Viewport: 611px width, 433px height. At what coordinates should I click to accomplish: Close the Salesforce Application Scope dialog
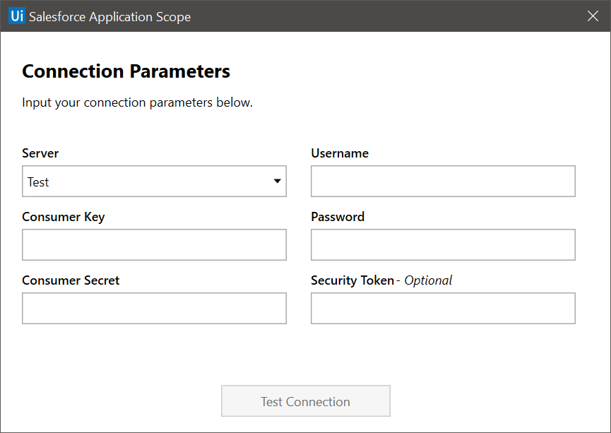[x=593, y=16]
